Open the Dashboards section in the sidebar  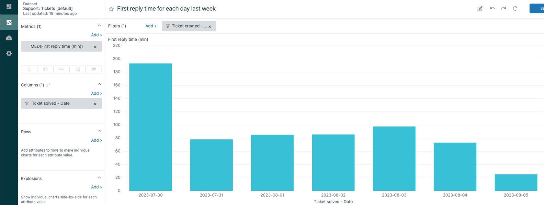pyautogui.click(x=9, y=6)
